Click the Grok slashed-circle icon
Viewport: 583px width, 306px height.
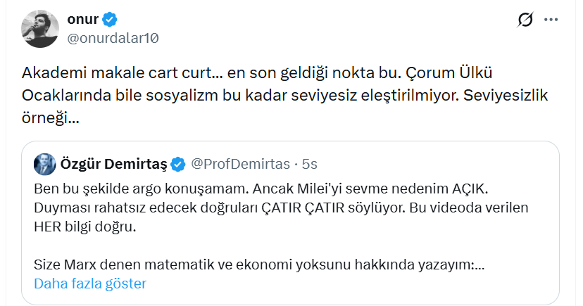point(525,20)
